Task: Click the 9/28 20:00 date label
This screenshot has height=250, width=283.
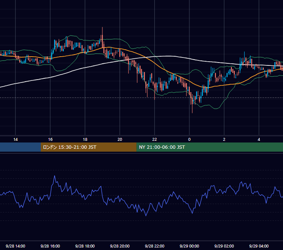Action: click(120, 246)
